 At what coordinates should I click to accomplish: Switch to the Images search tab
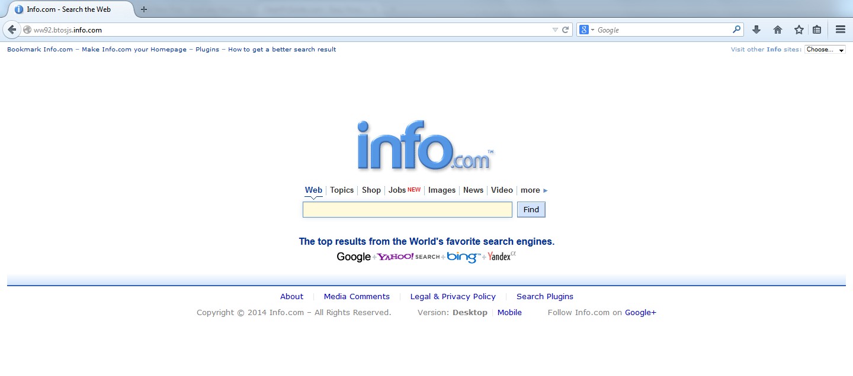pos(442,190)
